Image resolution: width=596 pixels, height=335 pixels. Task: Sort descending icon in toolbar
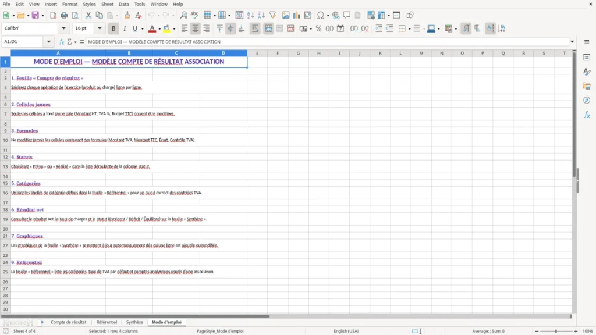(261, 15)
